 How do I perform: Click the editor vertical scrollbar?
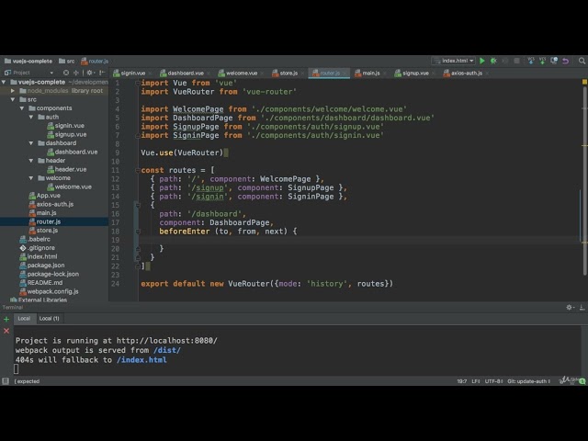pyautogui.click(x=584, y=180)
